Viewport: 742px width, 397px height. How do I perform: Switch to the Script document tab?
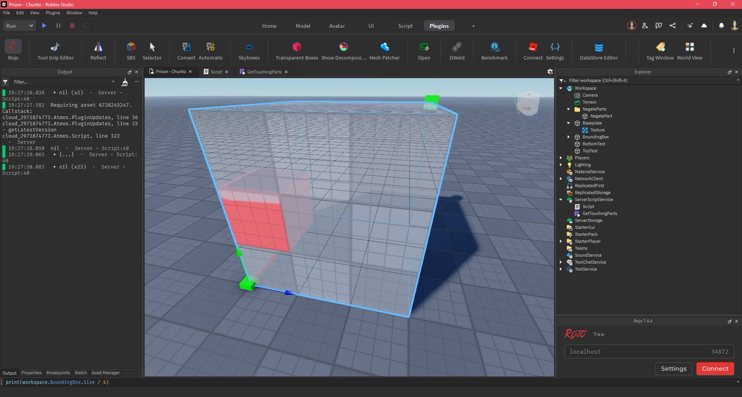[x=216, y=72]
